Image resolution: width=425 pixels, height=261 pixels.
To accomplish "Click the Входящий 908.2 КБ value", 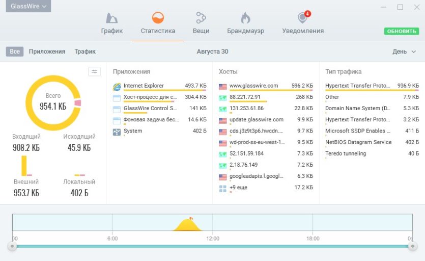I will pyautogui.click(x=26, y=148).
